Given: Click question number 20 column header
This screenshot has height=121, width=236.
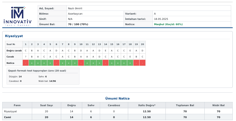Looking at the screenshot, I should click(x=142, y=44).
